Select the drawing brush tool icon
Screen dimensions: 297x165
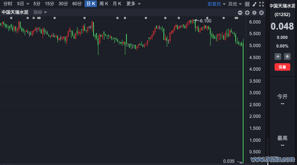click(x=254, y=4)
